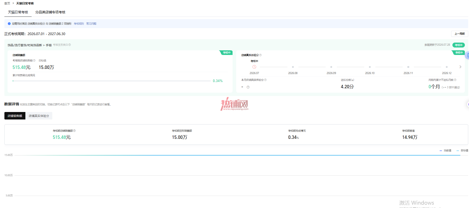Image resolution: width=469 pixels, height=208 pixels.
Task: Click the 2026.07 month label on the timeline
Action: (x=254, y=73)
